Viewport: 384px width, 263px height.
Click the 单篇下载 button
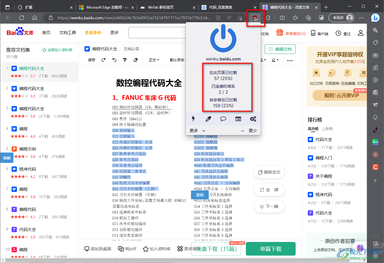(271, 249)
